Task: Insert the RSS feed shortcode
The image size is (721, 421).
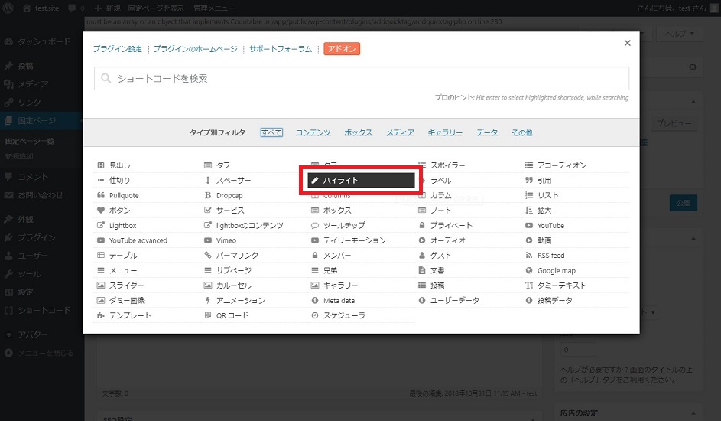Action: pos(550,256)
